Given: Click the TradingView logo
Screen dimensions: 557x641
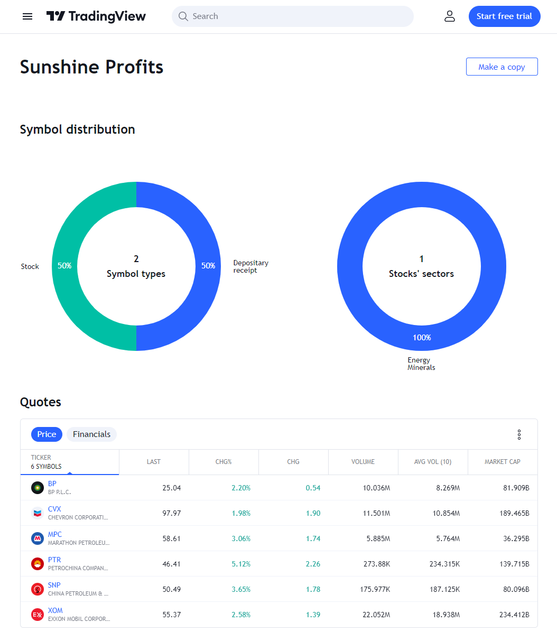Looking at the screenshot, I should 96,16.
